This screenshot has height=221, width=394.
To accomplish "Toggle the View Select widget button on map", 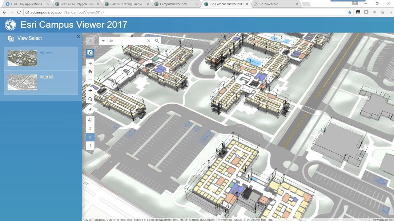I will (x=90, y=53).
